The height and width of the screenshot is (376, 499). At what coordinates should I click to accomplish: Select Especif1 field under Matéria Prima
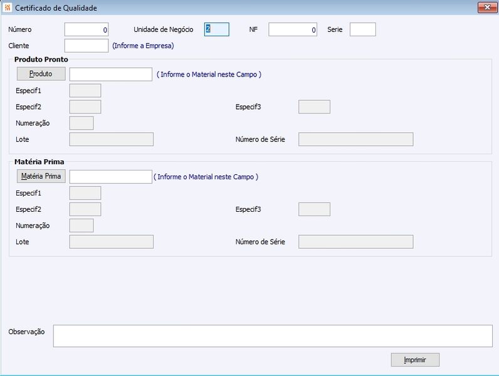(85, 193)
